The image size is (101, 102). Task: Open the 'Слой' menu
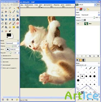36,5
